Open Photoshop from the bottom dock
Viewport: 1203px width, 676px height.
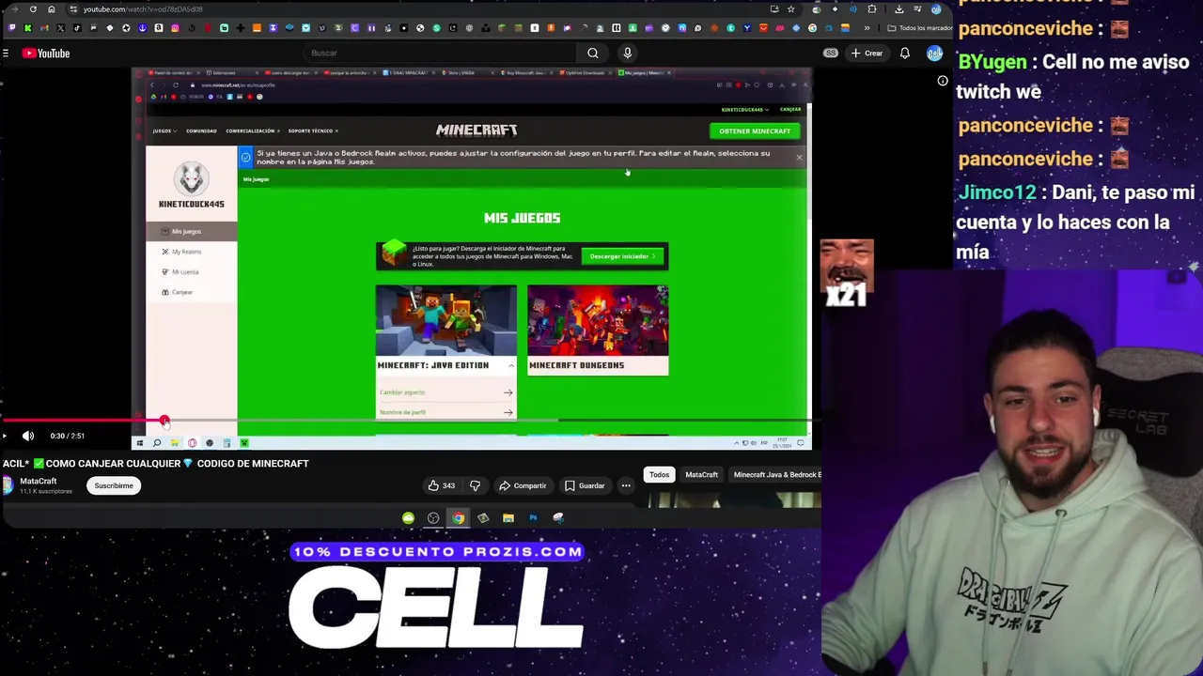[x=533, y=517]
